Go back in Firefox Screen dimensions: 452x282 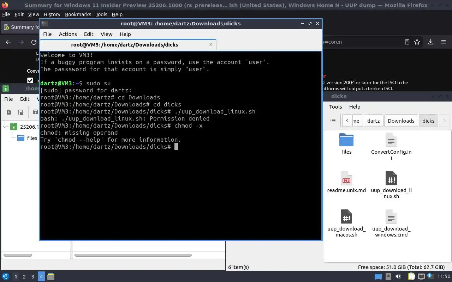(x=8, y=42)
